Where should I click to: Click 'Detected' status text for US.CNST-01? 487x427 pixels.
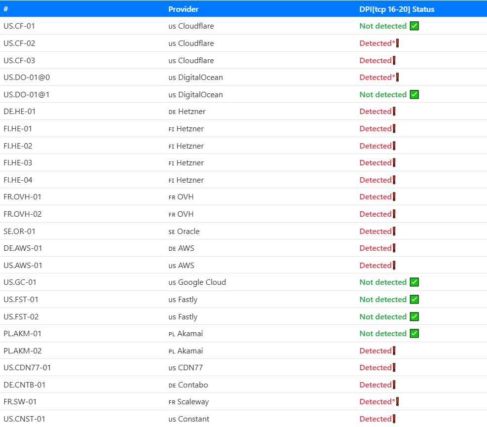coord(375,419)
